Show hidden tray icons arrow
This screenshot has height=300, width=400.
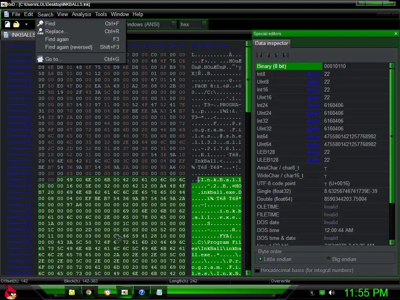(312, 293)
